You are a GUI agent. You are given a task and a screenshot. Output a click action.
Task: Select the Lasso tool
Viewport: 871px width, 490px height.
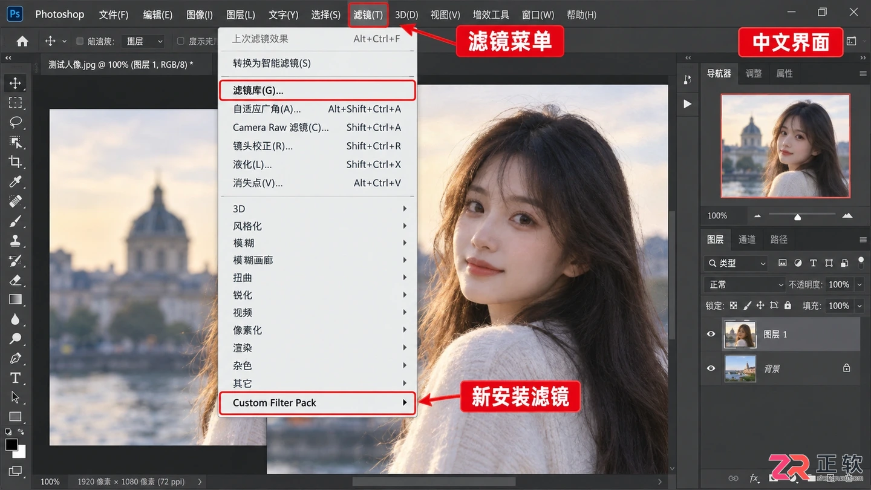point(15,122)
